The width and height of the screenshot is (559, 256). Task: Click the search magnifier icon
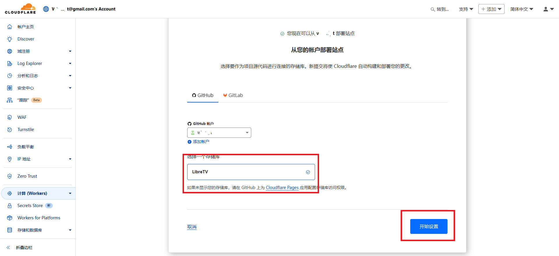click(x=433, y=9)
